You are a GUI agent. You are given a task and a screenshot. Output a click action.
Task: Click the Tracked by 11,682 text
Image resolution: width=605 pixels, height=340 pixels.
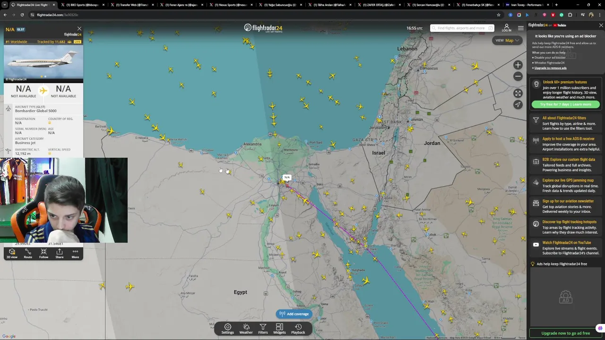51,42
